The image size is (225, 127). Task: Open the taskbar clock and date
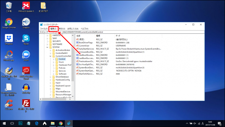(210, 124)
